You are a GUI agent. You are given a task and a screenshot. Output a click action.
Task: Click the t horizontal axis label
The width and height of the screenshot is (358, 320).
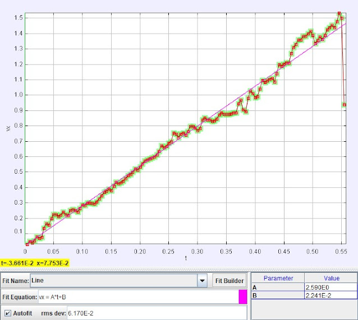186,258
